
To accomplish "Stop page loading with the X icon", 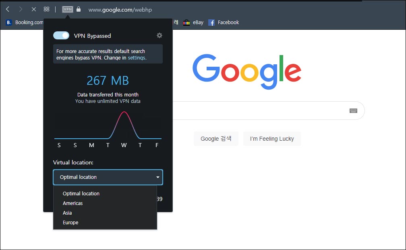I will 34,9.
